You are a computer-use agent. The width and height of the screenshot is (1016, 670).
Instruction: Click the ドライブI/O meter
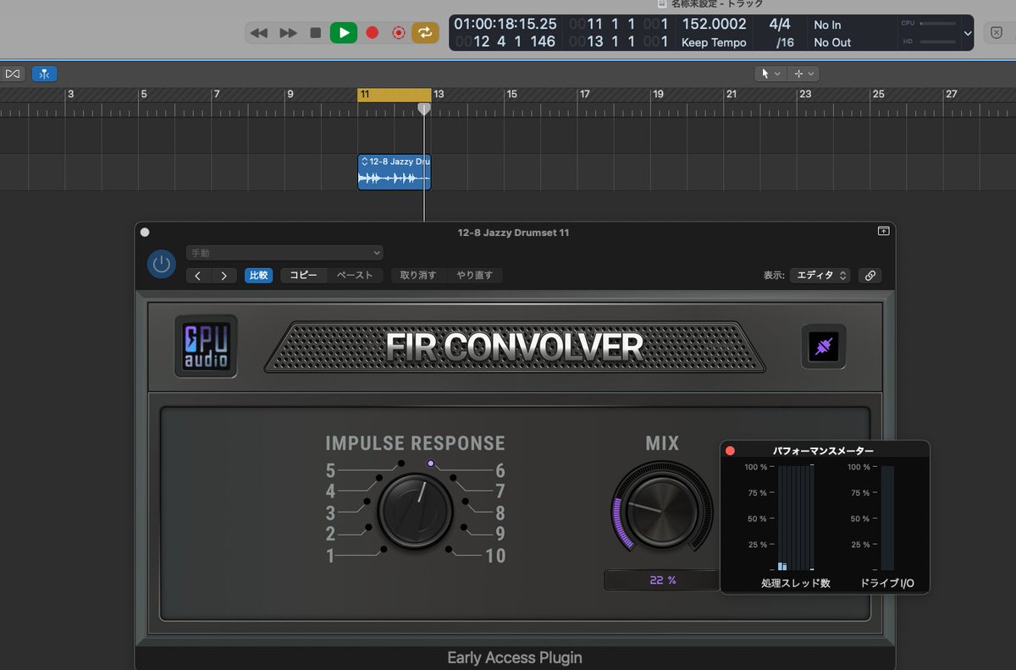pyautogui.click(x=887, y=517)
